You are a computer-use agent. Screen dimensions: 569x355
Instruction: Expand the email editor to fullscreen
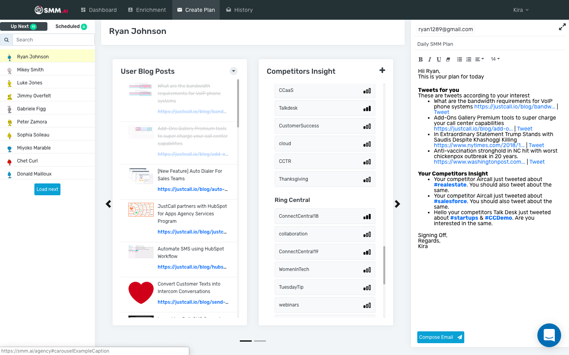pyautogui.click(x=562, y=27)
